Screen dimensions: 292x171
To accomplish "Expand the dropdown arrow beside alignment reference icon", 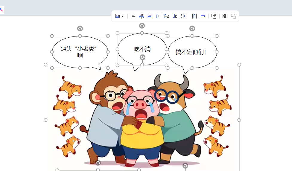I will pyautogui.click(x=123, y=16).
